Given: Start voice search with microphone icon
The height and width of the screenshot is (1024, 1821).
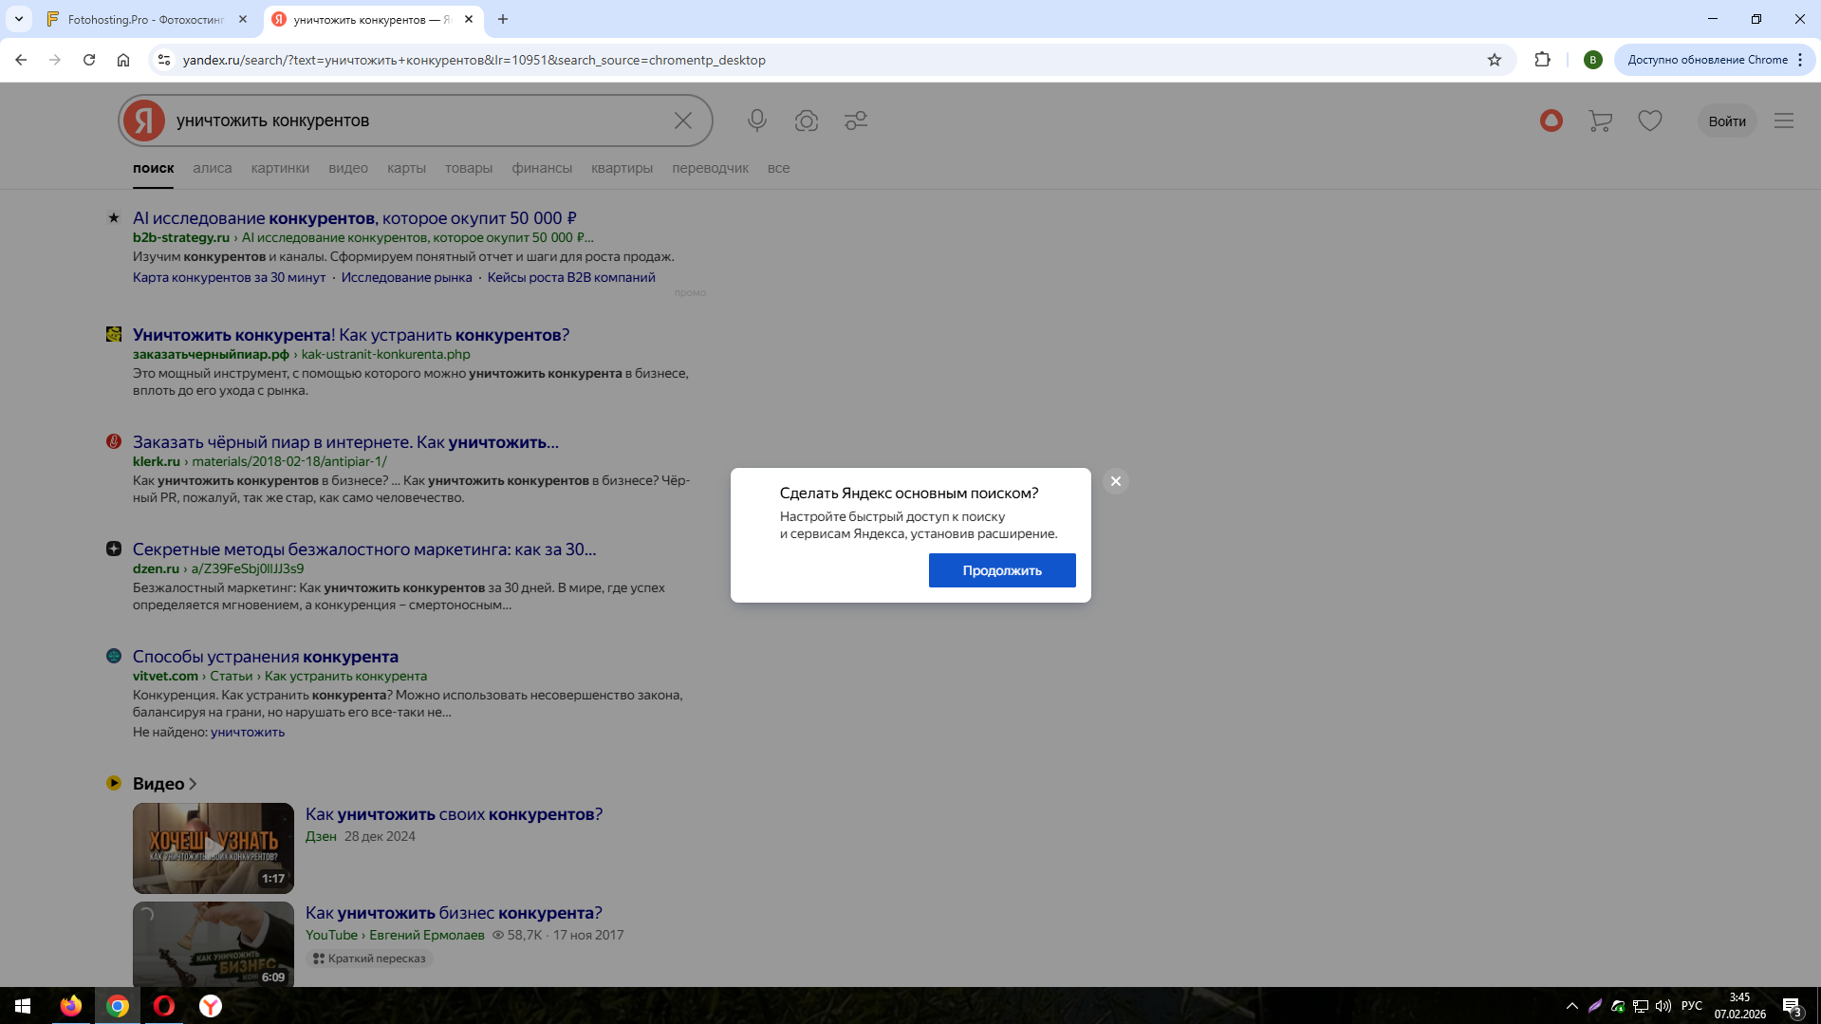Looking at the screenshot, I should [x=757, y=121].
